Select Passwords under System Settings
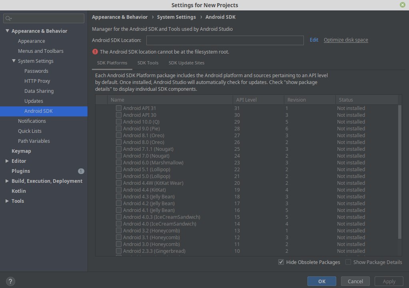This screenshot has width=409, height=288. coord(36,71)
